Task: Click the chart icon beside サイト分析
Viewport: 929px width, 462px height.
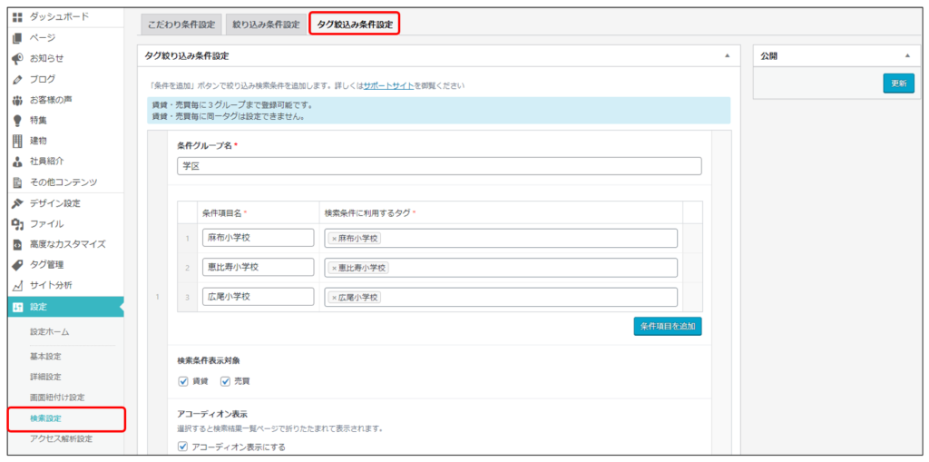Action: point(16,285)
